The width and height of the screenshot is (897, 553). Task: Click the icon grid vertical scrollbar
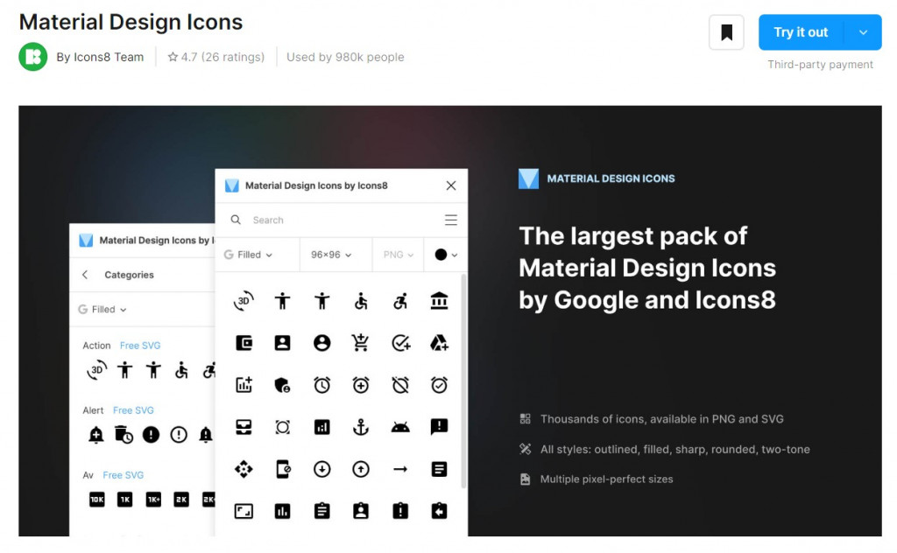click(463, 381)
